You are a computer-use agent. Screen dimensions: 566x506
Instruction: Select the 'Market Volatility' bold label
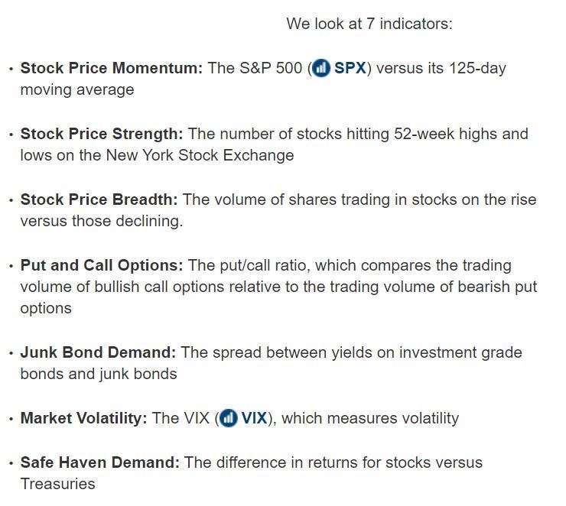click(83, 418)
